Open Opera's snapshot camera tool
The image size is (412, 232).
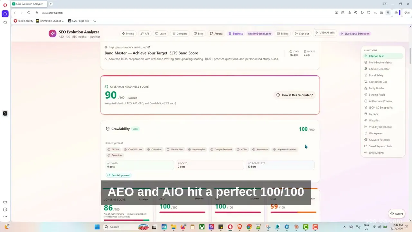tap(349, 13)
